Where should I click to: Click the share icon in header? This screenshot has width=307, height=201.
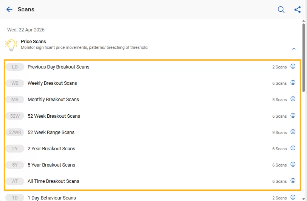[298, 9]
